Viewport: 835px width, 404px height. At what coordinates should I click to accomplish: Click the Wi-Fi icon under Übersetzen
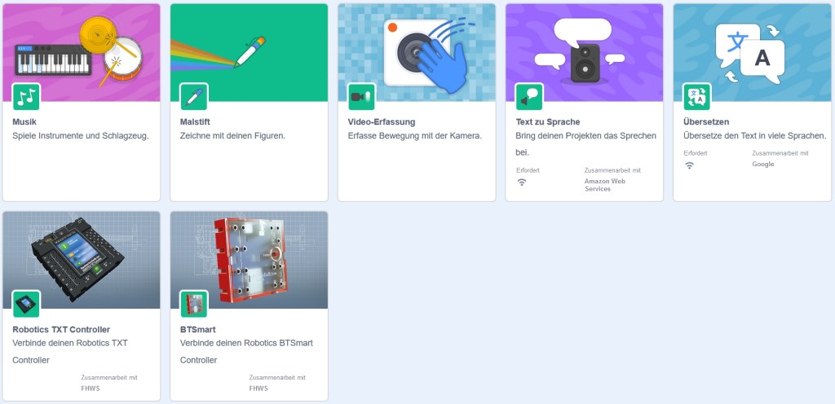coord(690,165)
